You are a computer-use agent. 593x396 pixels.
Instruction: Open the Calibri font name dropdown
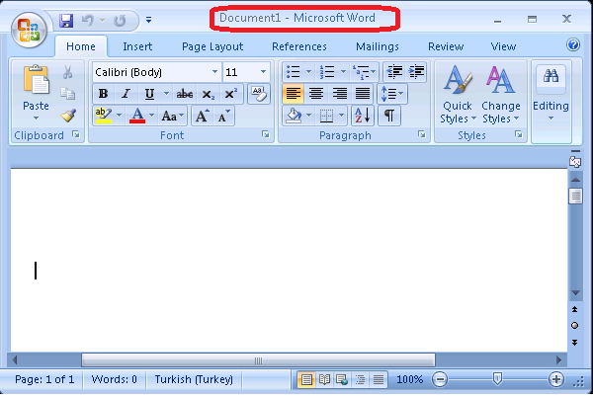click(x=214, y=72)
